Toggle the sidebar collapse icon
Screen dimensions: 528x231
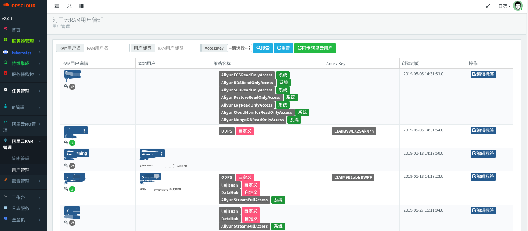[x=57, y=6]
